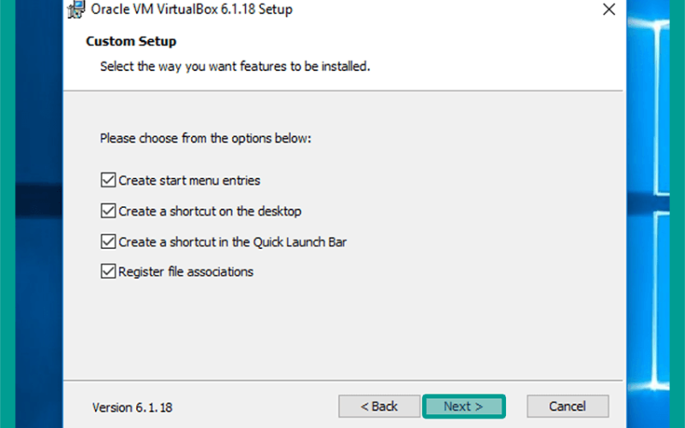Toggle the desktop shortcut checkbox

point(108,211)
